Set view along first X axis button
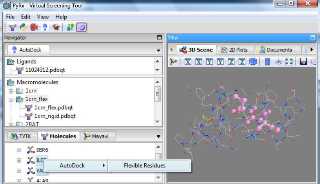This screenshot has width=320, height=184. pyautogui.click(x=188, y=62)
